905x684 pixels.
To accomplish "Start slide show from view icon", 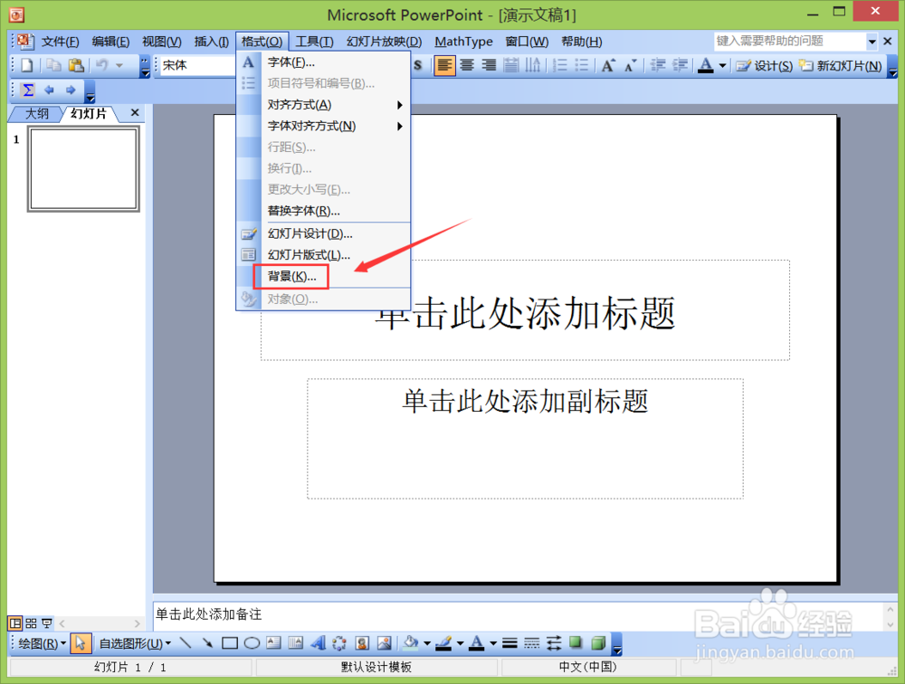I will pos(47,623).
